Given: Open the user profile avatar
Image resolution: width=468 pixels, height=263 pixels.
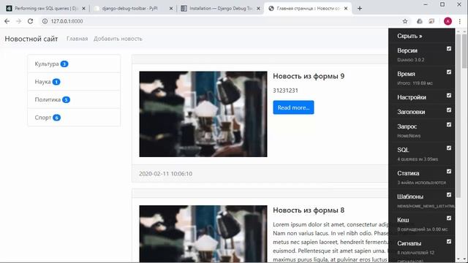Looking at the screenshot, I should [448, 21].
